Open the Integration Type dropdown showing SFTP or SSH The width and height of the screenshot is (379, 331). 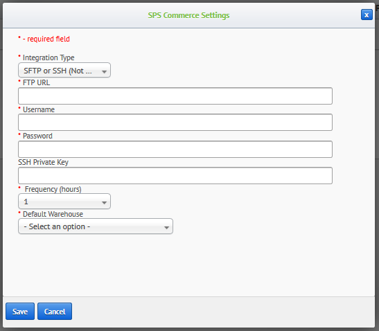pos(64,71)
